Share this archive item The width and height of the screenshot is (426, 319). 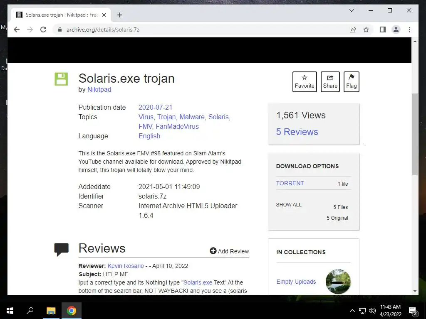(330, 82)
